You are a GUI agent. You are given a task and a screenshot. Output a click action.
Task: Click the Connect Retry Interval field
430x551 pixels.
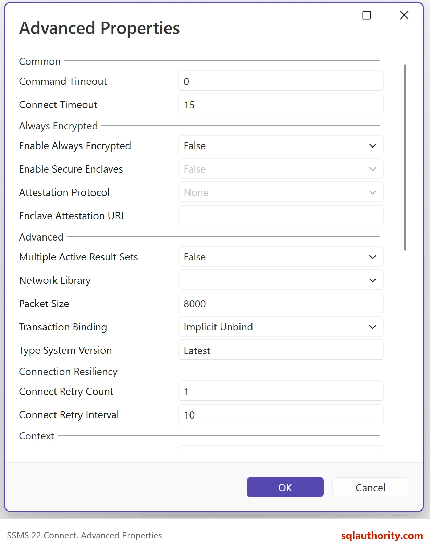point(281,414)
